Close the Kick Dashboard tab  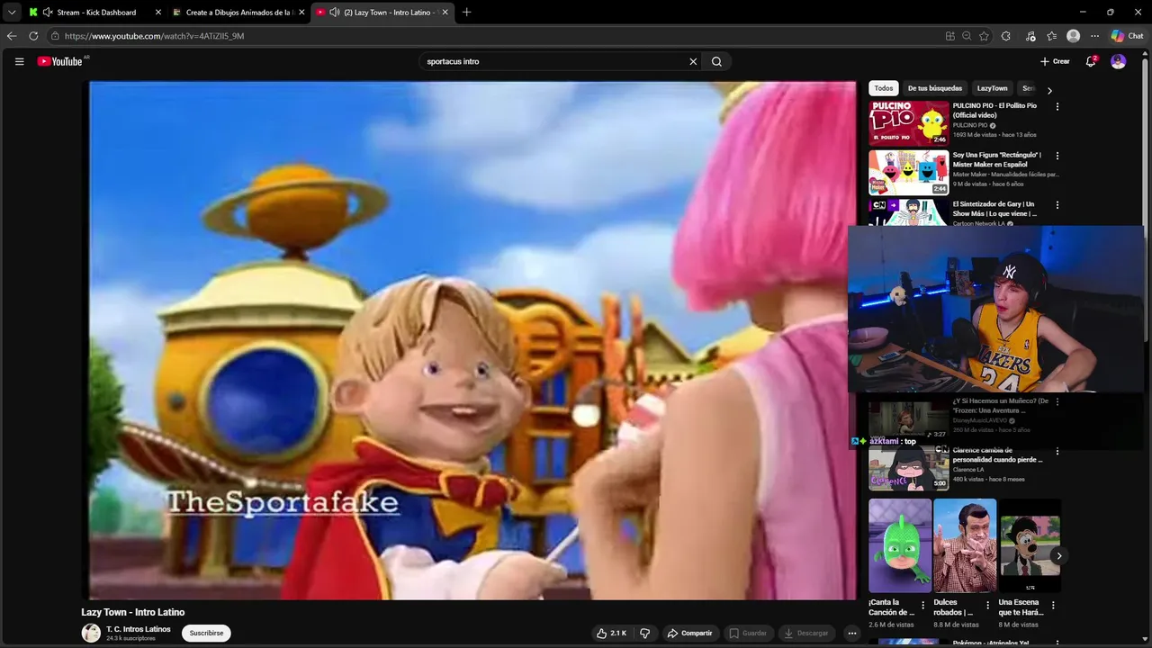coord(158,13)
